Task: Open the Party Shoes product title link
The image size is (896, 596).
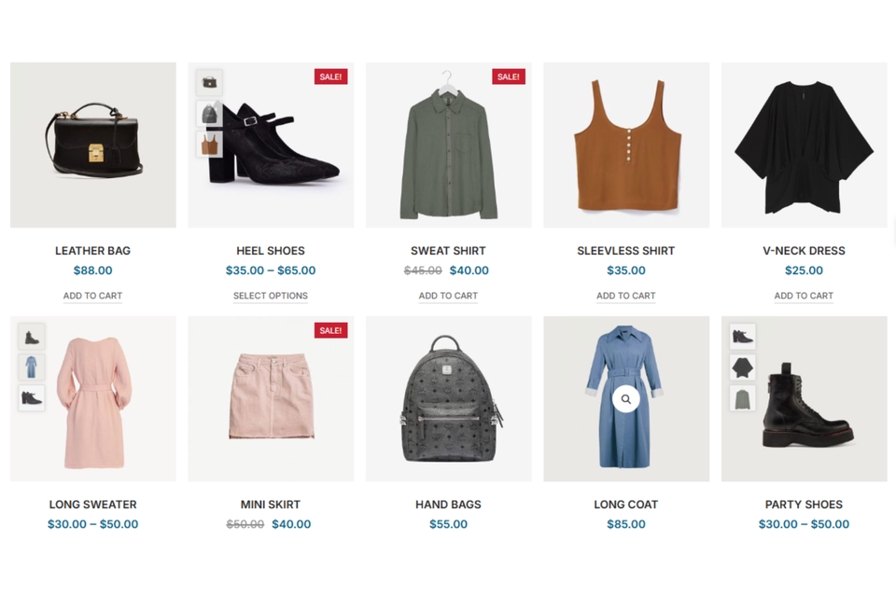Action: tap(804, 505)
